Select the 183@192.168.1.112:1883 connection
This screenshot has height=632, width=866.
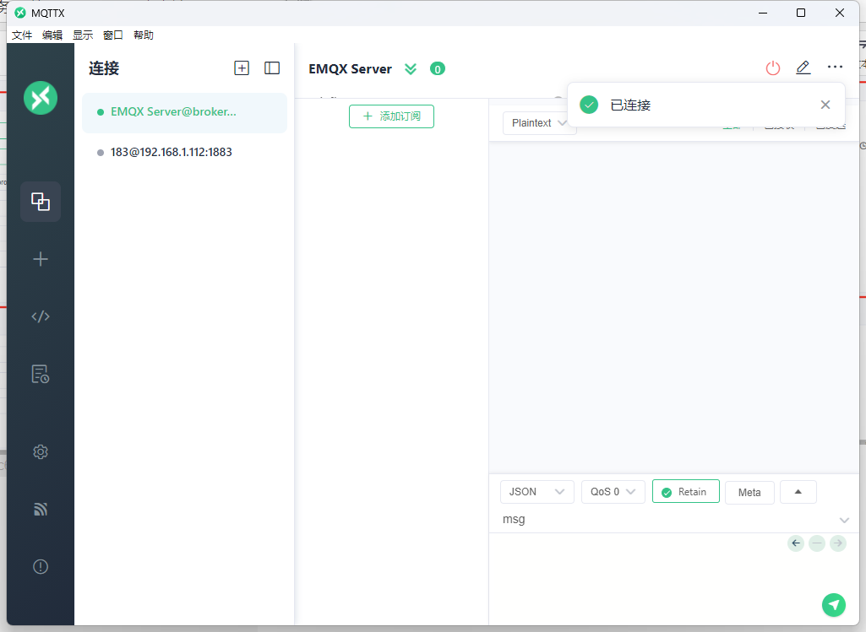[184, 152]
